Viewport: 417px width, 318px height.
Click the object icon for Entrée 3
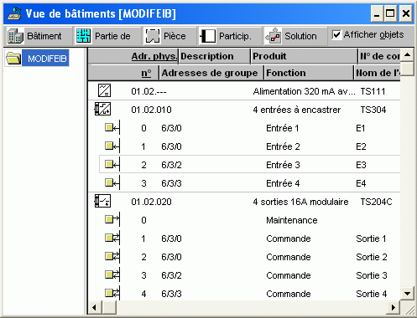coord(112,165)
